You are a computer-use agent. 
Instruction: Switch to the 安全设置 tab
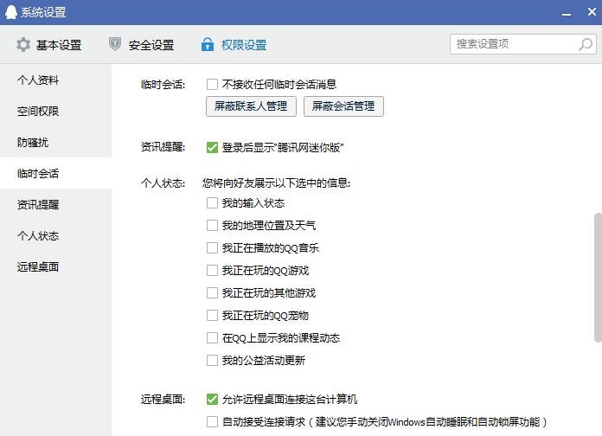pos(141,45)
